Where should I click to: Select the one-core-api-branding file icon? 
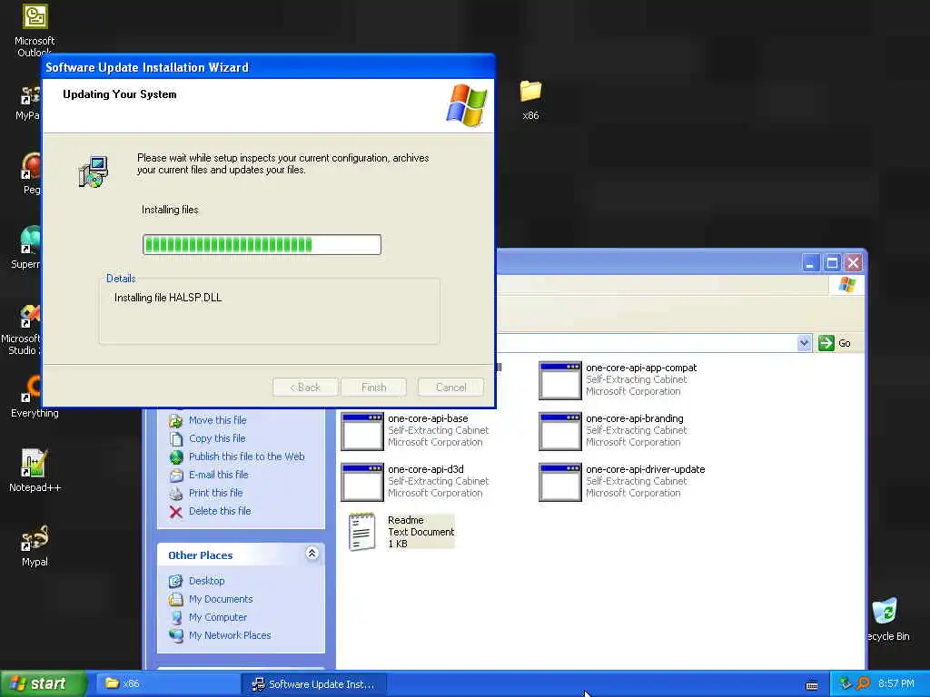tap(559, 431)
